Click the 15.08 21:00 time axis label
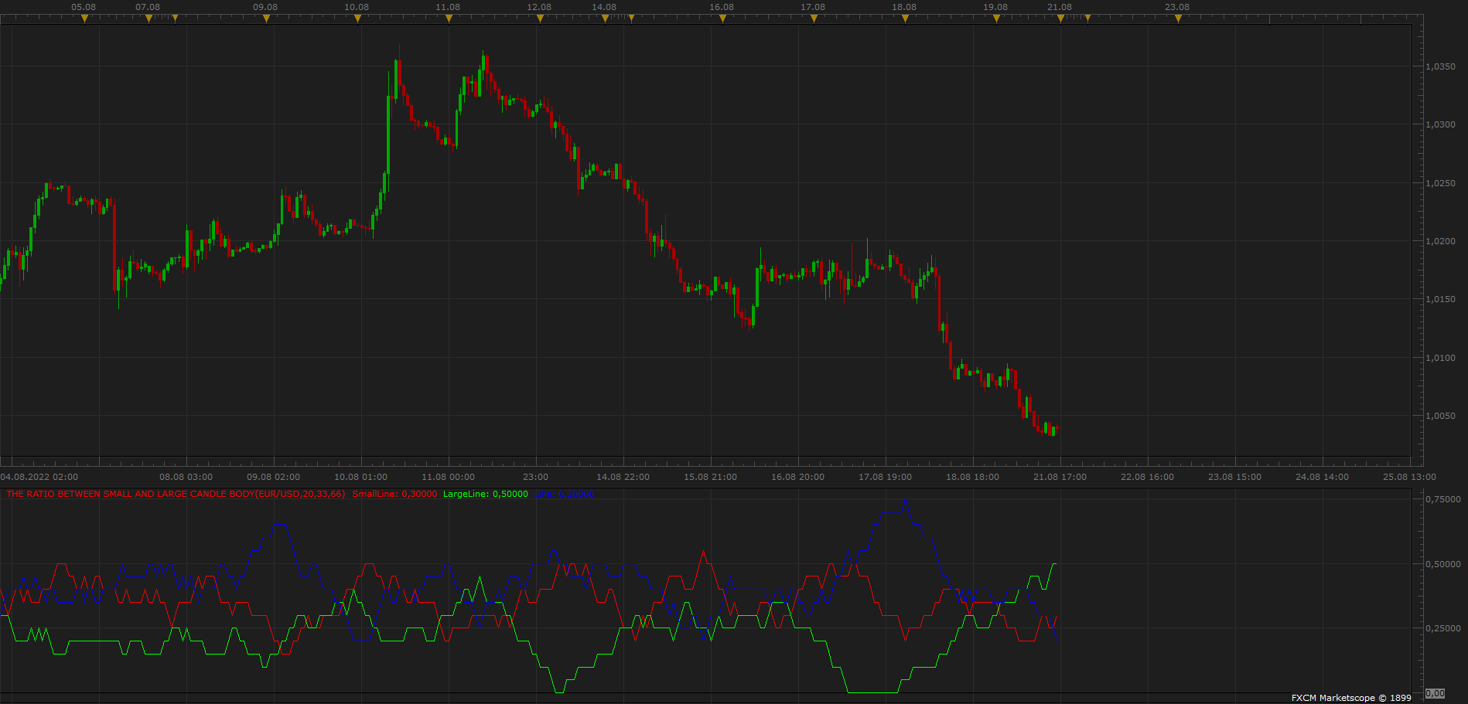The image size is (1468, 704). click(x=710, y=477)
